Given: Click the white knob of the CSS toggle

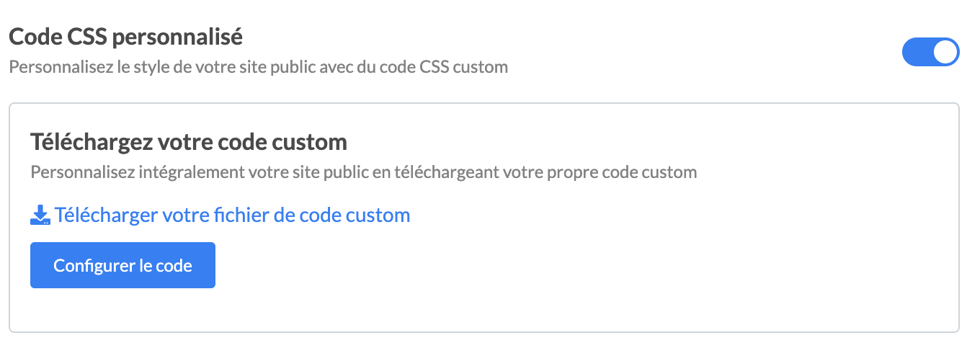Looking at the screenshot, I should click(945, 52).
